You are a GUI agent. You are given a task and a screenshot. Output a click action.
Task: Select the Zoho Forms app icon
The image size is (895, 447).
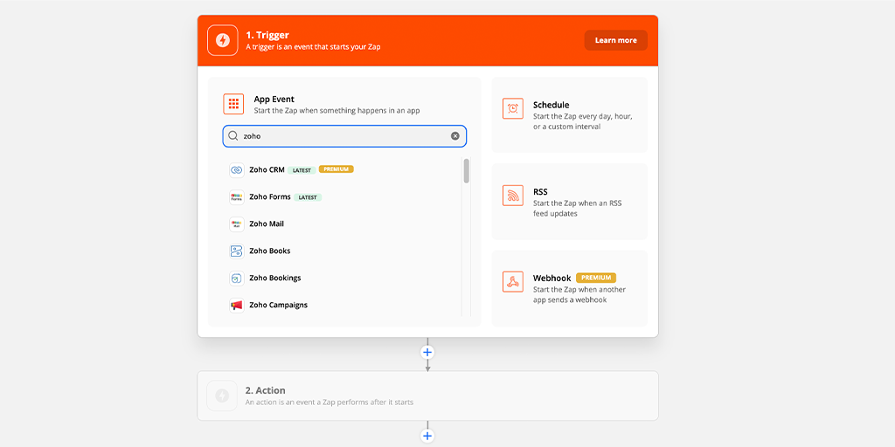click(x=237, y=197)
